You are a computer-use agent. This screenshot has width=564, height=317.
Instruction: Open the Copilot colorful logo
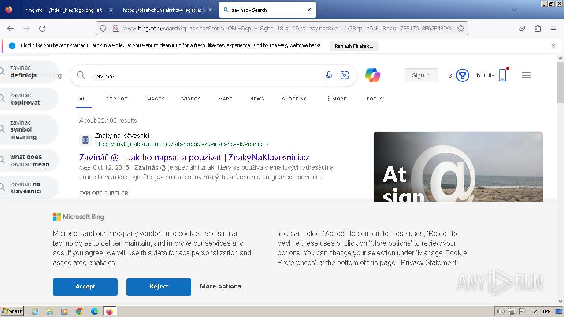pos(373,75)
